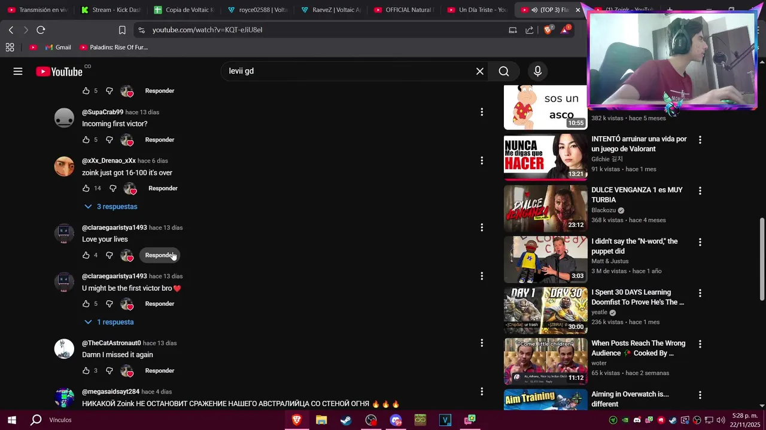
Task: Dislike the TheCatAstronaut0 comment
Action: (110, 371)
